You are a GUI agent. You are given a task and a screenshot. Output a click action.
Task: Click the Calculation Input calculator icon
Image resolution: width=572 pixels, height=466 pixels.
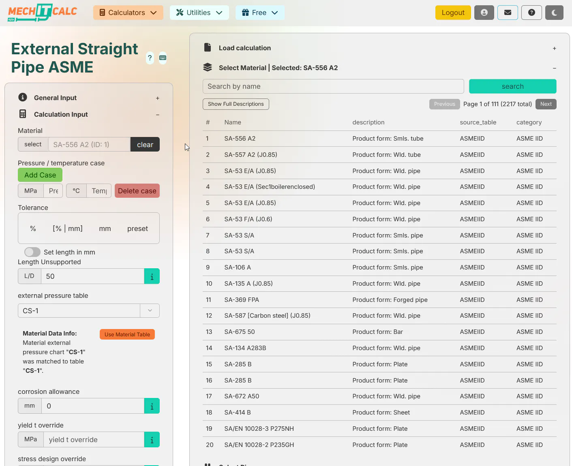tap(23, 114)
